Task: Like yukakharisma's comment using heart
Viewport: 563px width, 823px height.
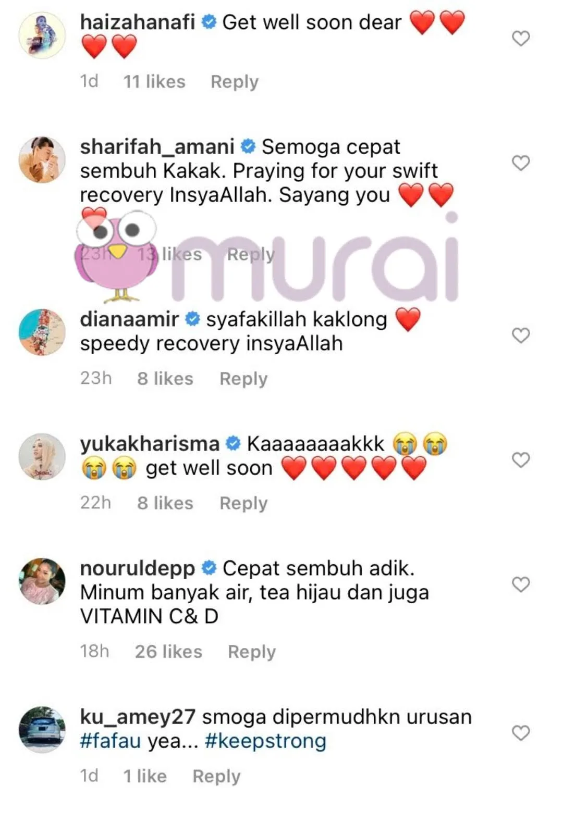Action: point(521,459)
